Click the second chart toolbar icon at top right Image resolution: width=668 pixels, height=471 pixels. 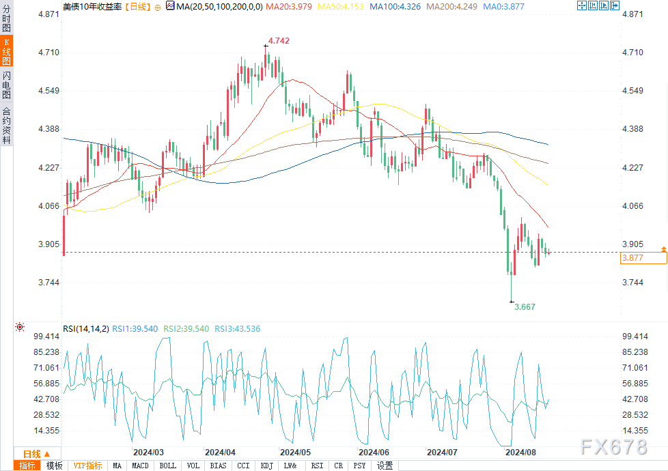click(593, 5)
